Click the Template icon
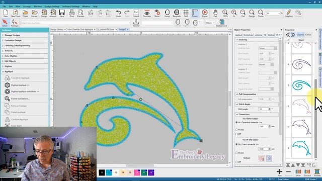Screen dimensions: 322x181 tap(177, 14)
